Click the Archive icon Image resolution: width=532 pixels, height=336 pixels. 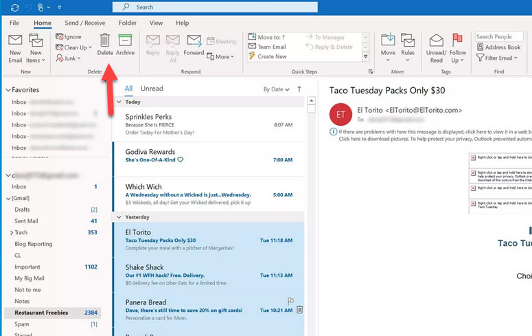[125, 40]
